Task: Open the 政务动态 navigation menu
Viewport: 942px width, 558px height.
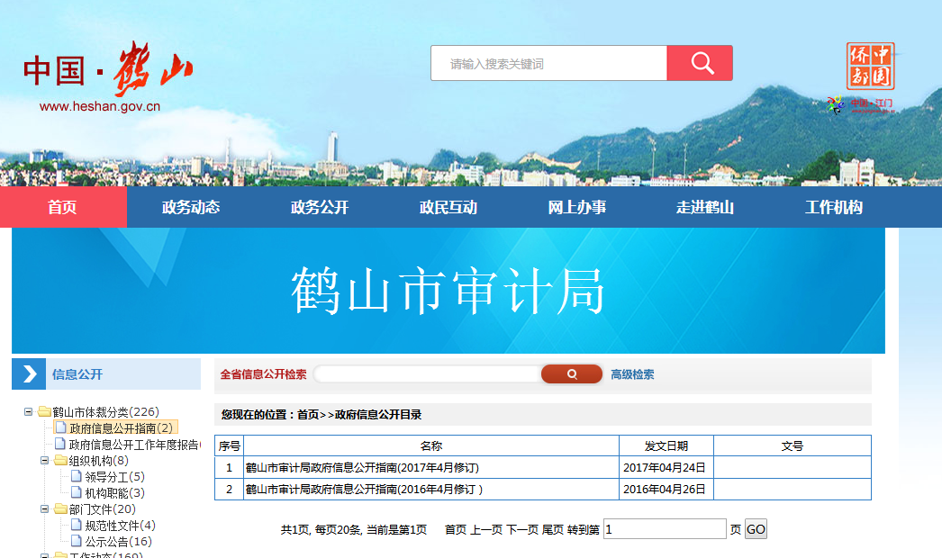Action: [191, 208]
